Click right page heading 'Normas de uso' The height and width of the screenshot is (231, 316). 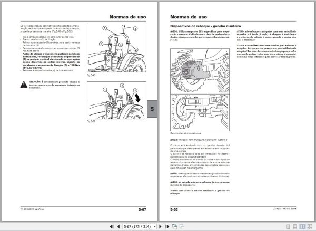(189, 17)
